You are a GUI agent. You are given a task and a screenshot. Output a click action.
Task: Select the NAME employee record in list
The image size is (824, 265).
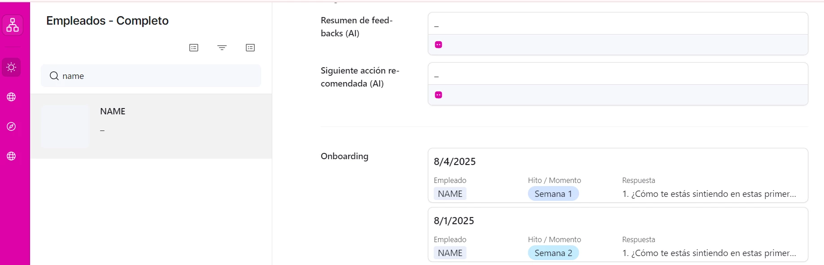(x=151, y=126)
